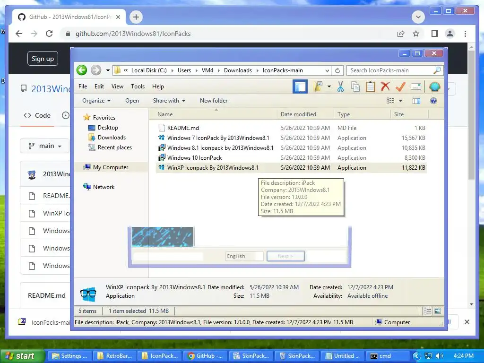Reload the GitHub page in Chrome

49,34
